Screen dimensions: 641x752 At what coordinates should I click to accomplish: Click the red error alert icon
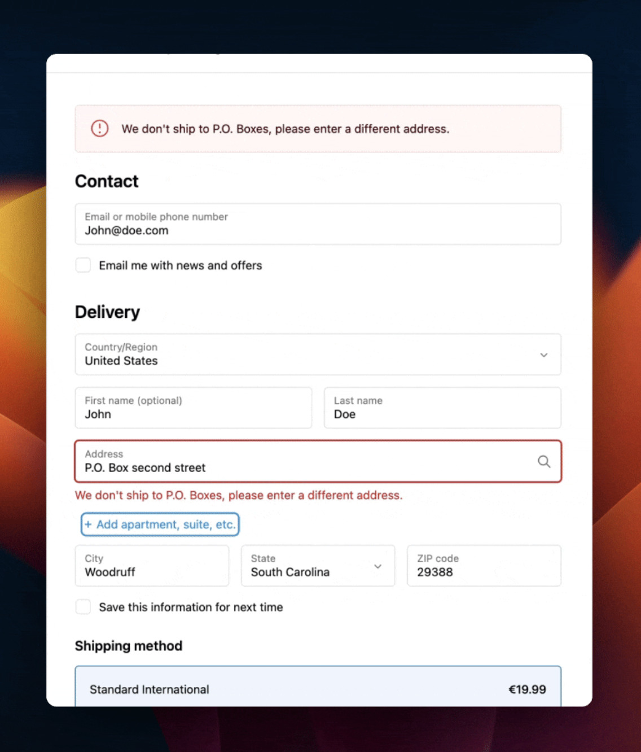pyautogui.click(x=100, y=129)
